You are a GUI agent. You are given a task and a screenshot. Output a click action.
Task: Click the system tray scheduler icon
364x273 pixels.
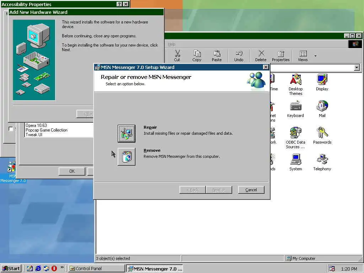[332, 269]
